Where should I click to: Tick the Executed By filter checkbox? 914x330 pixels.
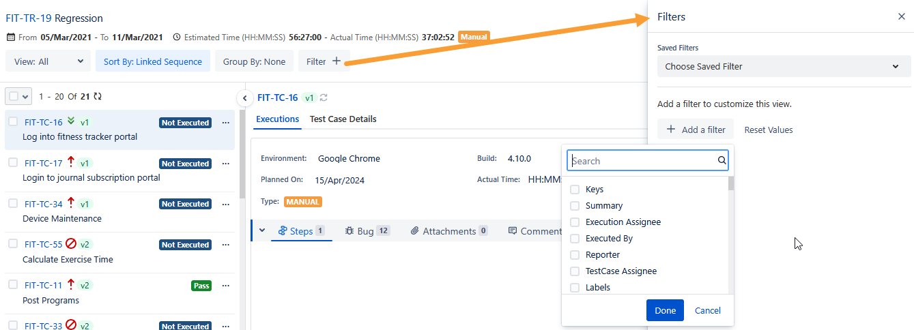click(575, 239)
